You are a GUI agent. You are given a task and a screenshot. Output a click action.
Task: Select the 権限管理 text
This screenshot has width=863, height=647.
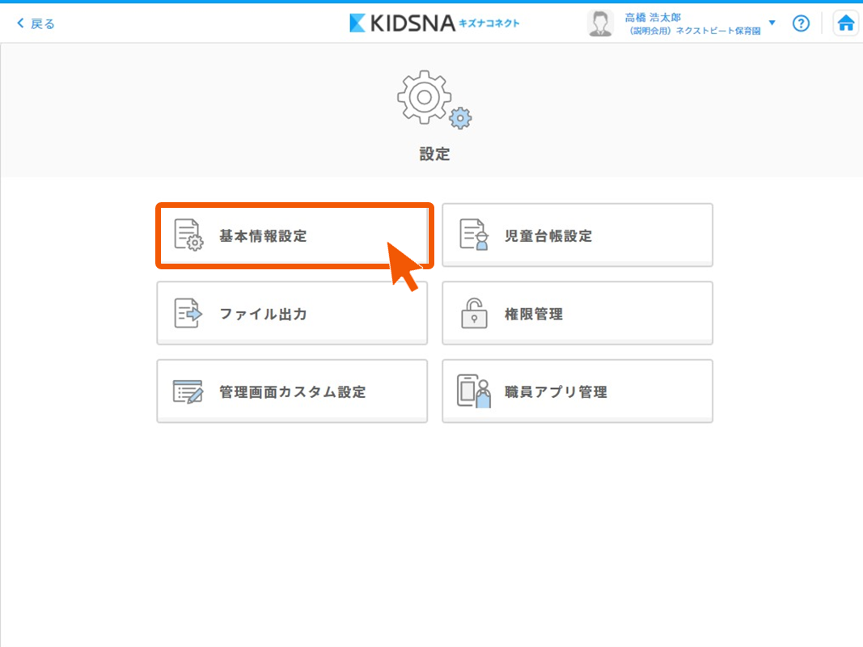[x=534, y=315]
